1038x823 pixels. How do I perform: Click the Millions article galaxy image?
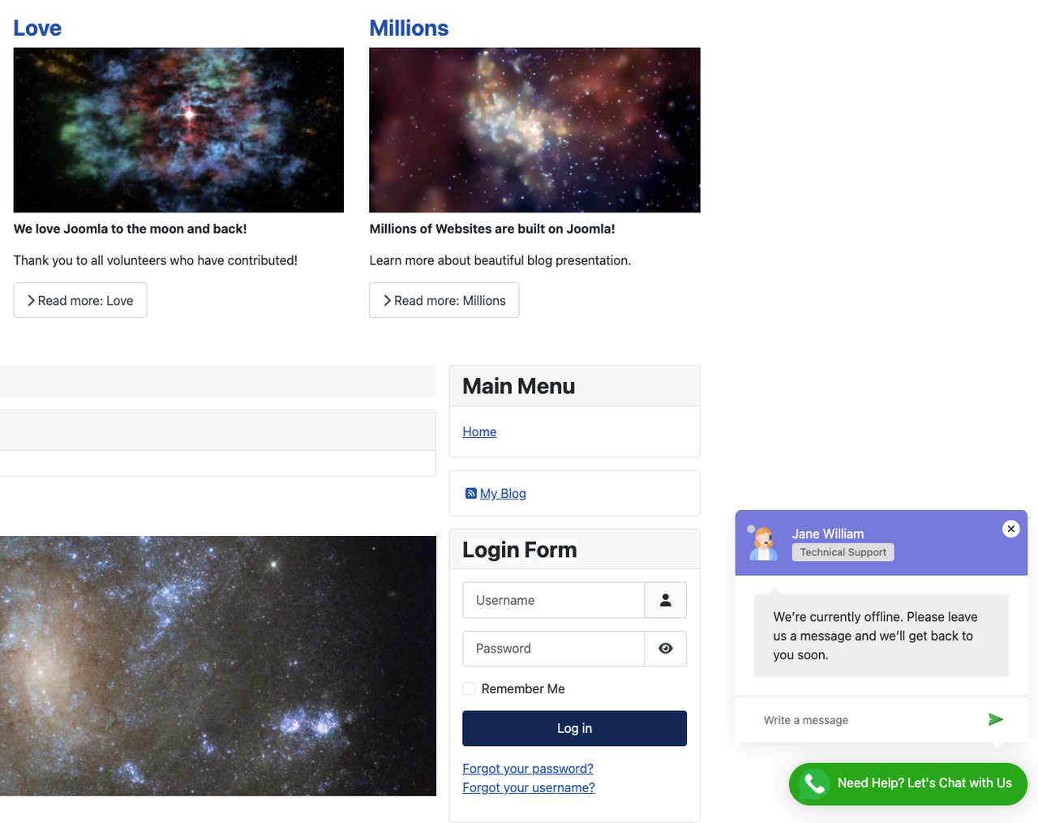[x=534, y=130]
